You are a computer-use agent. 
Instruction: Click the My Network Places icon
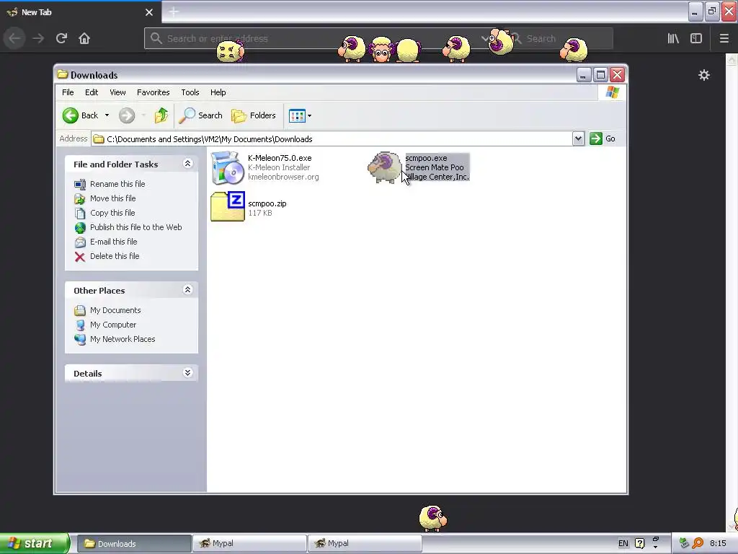coord(80,339)
